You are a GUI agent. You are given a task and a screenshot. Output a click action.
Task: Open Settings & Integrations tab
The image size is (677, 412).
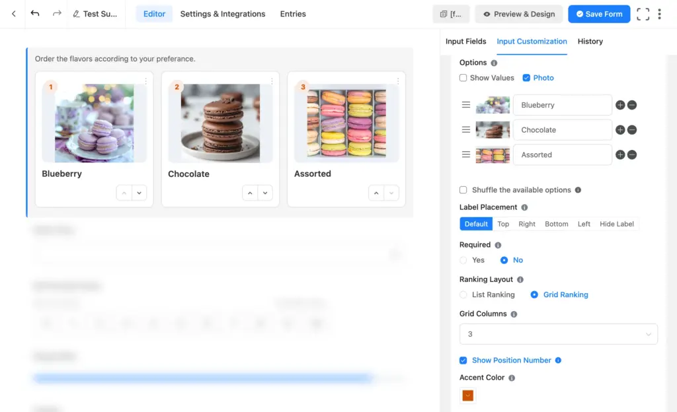coord(223,14)
